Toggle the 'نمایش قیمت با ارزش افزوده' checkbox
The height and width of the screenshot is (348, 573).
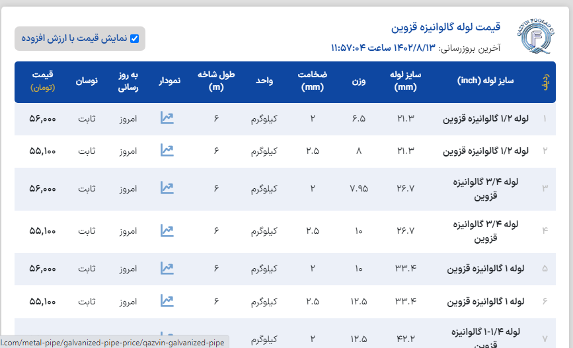(135, 39)
